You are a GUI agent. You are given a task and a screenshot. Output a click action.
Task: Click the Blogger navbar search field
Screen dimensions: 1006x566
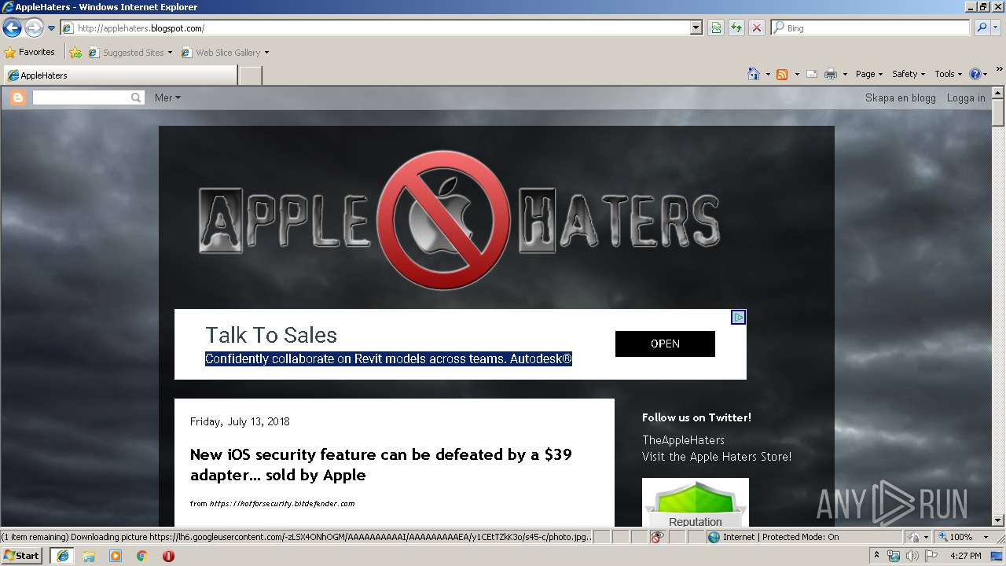point(81,97)
